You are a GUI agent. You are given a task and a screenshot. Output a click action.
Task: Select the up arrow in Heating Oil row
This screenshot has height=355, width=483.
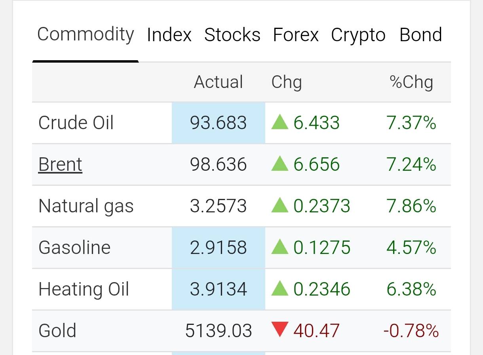point(280,288)
